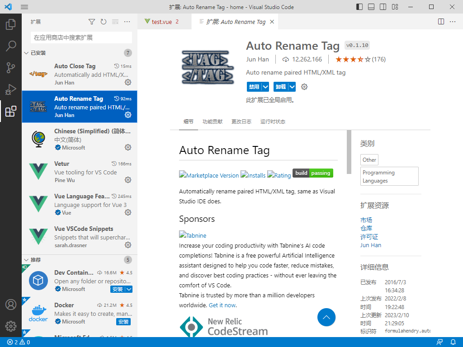463x347 pixels.
Task: Open the Tabnine sponsor link
Action: pyautogui.click(x=193, y=235)
